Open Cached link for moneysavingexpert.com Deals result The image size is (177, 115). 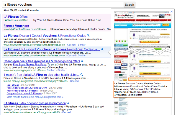[51, 70]
